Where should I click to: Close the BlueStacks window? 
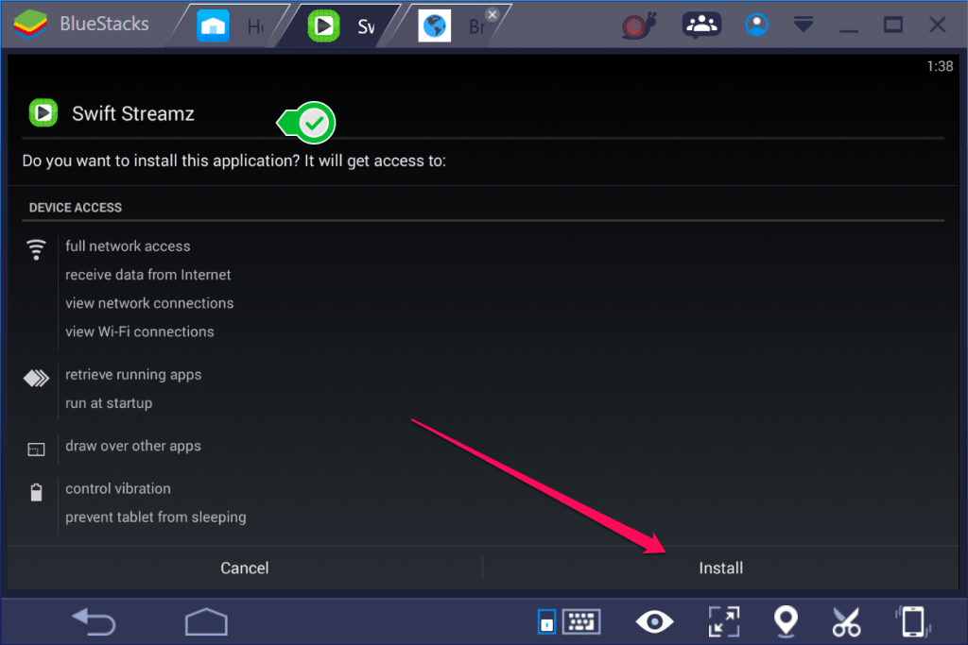coord(937,25)
